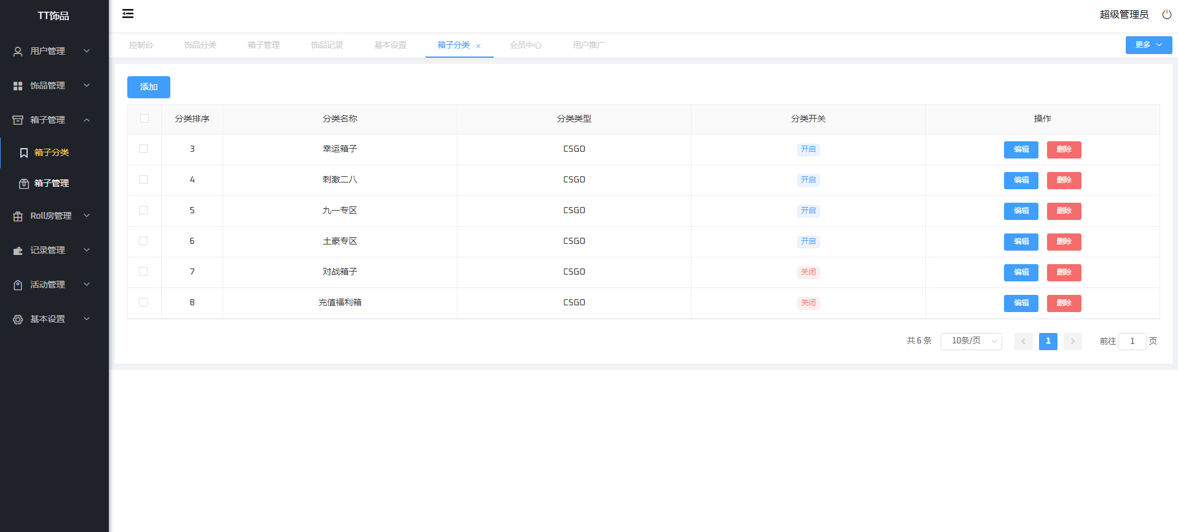Tick the checkbox for 对战箱子 row

coord(143,272)
